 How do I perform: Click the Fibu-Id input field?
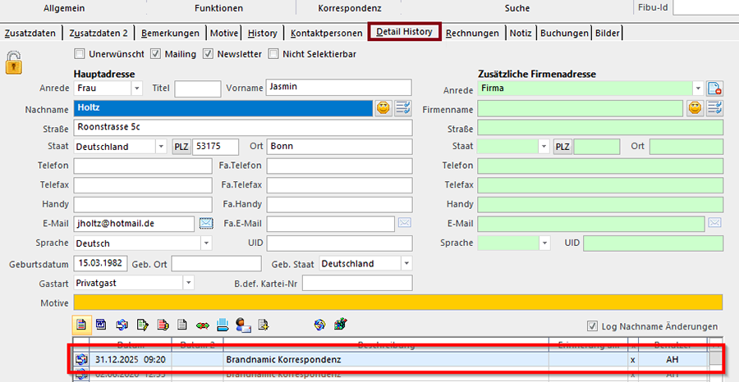tap(705, 8)
